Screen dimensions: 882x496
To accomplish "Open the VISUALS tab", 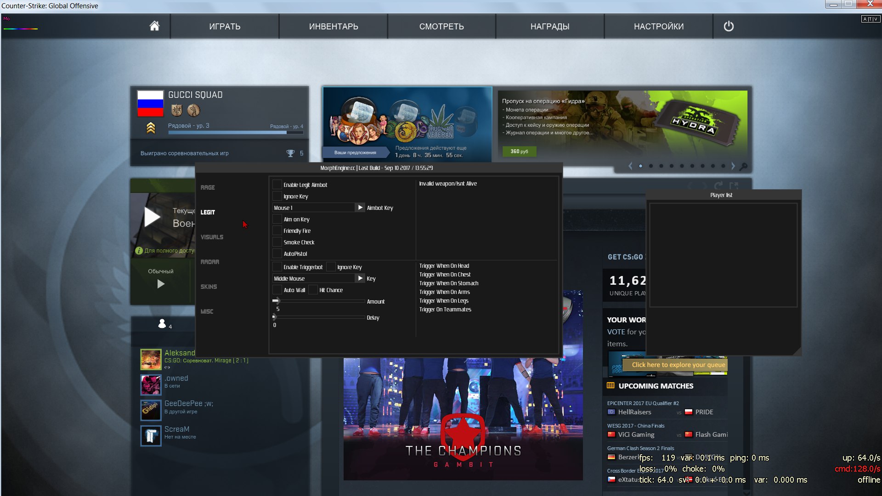I will tap(212, 237).
